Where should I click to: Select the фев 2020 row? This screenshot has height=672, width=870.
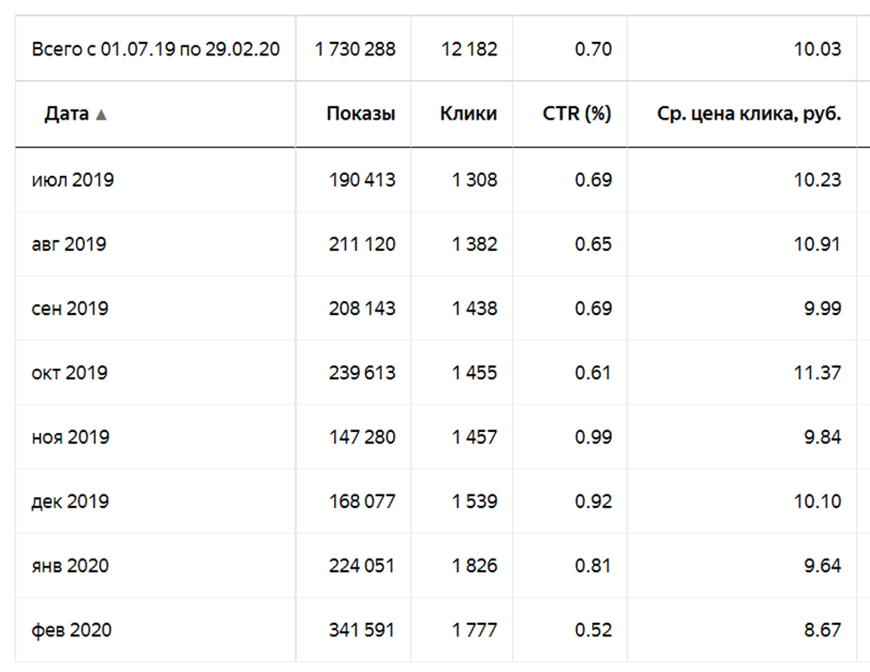[x=71, y=630]
